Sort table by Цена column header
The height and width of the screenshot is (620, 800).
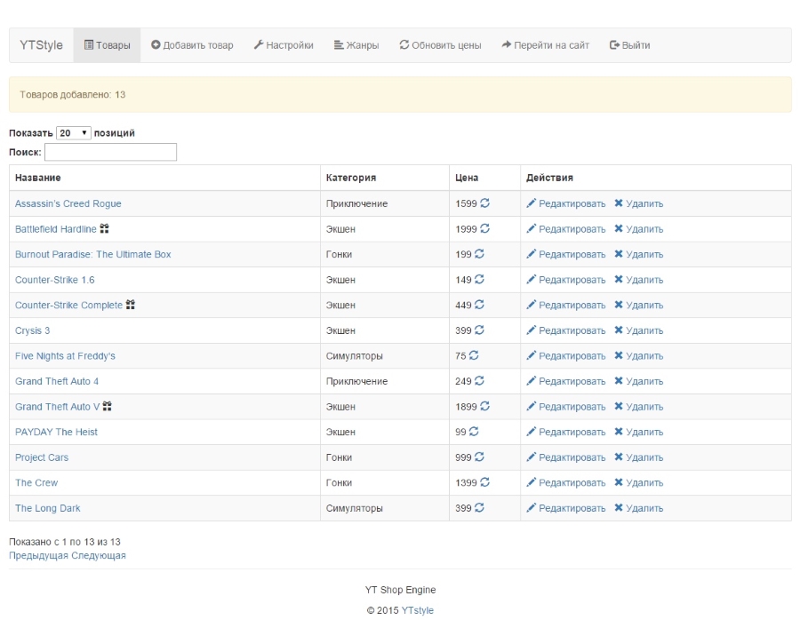[x=467, y=178]
